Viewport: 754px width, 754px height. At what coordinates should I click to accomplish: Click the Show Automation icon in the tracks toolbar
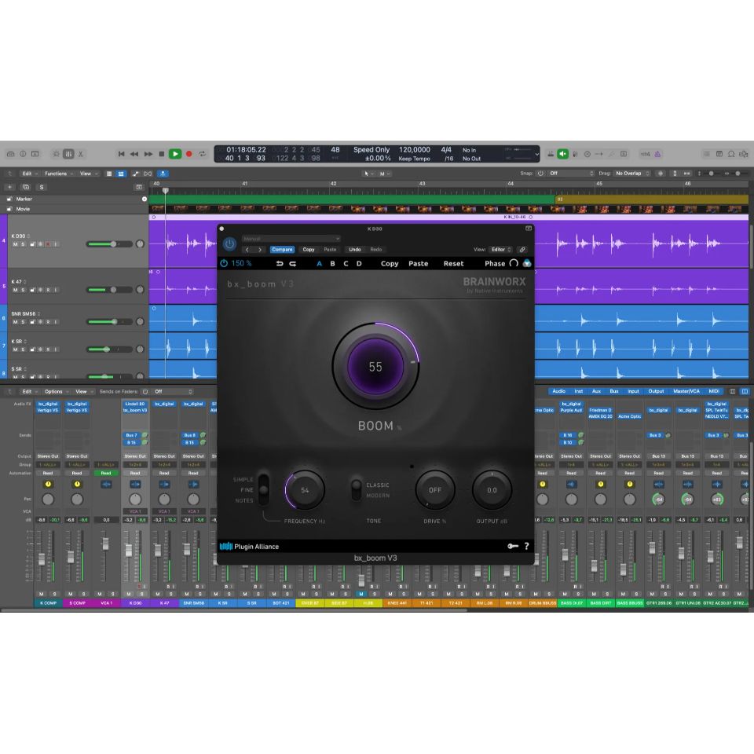[136, 174]
